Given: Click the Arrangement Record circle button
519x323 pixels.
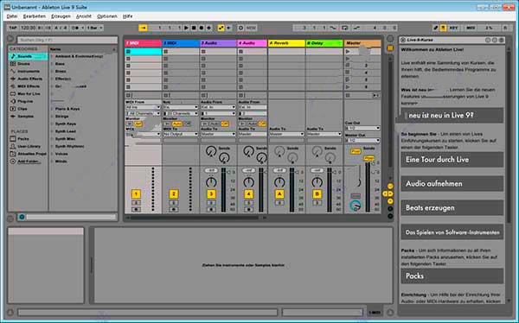Looking at the screenshot, I should click(202, 28).
